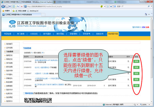Click the green 续借 button for barcode 21520466
Screen dimensions: 154x107
136,85
